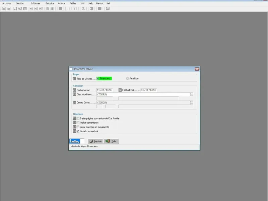The image size is (268, 201).
Task: Click Salir in the menu bar
Action: [x=108, y=3]
